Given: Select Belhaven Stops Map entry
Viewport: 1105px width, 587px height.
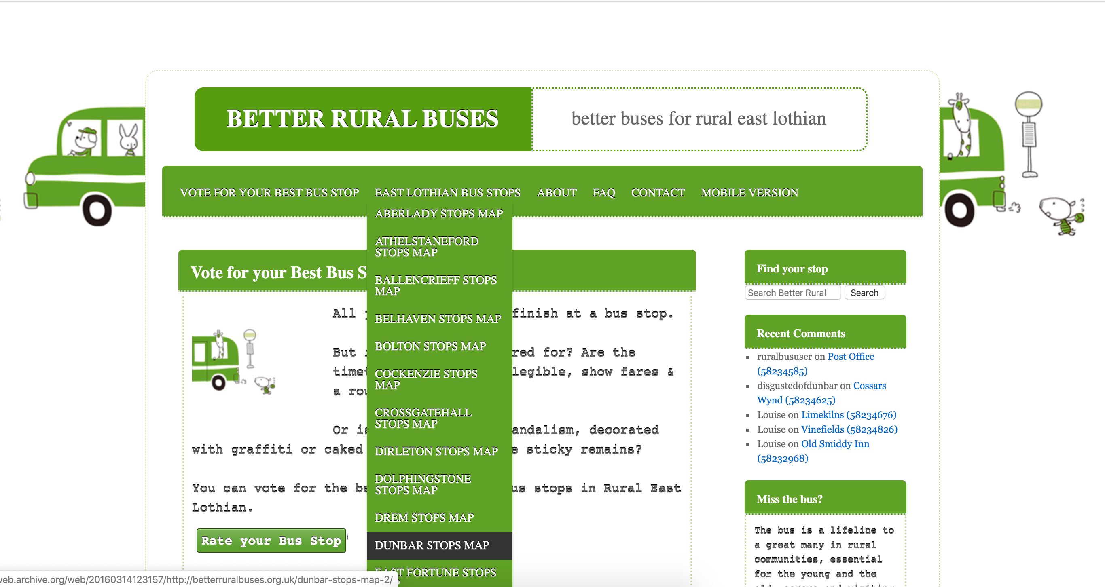Looking at the screenshot, I should click(x=438, y=319).
